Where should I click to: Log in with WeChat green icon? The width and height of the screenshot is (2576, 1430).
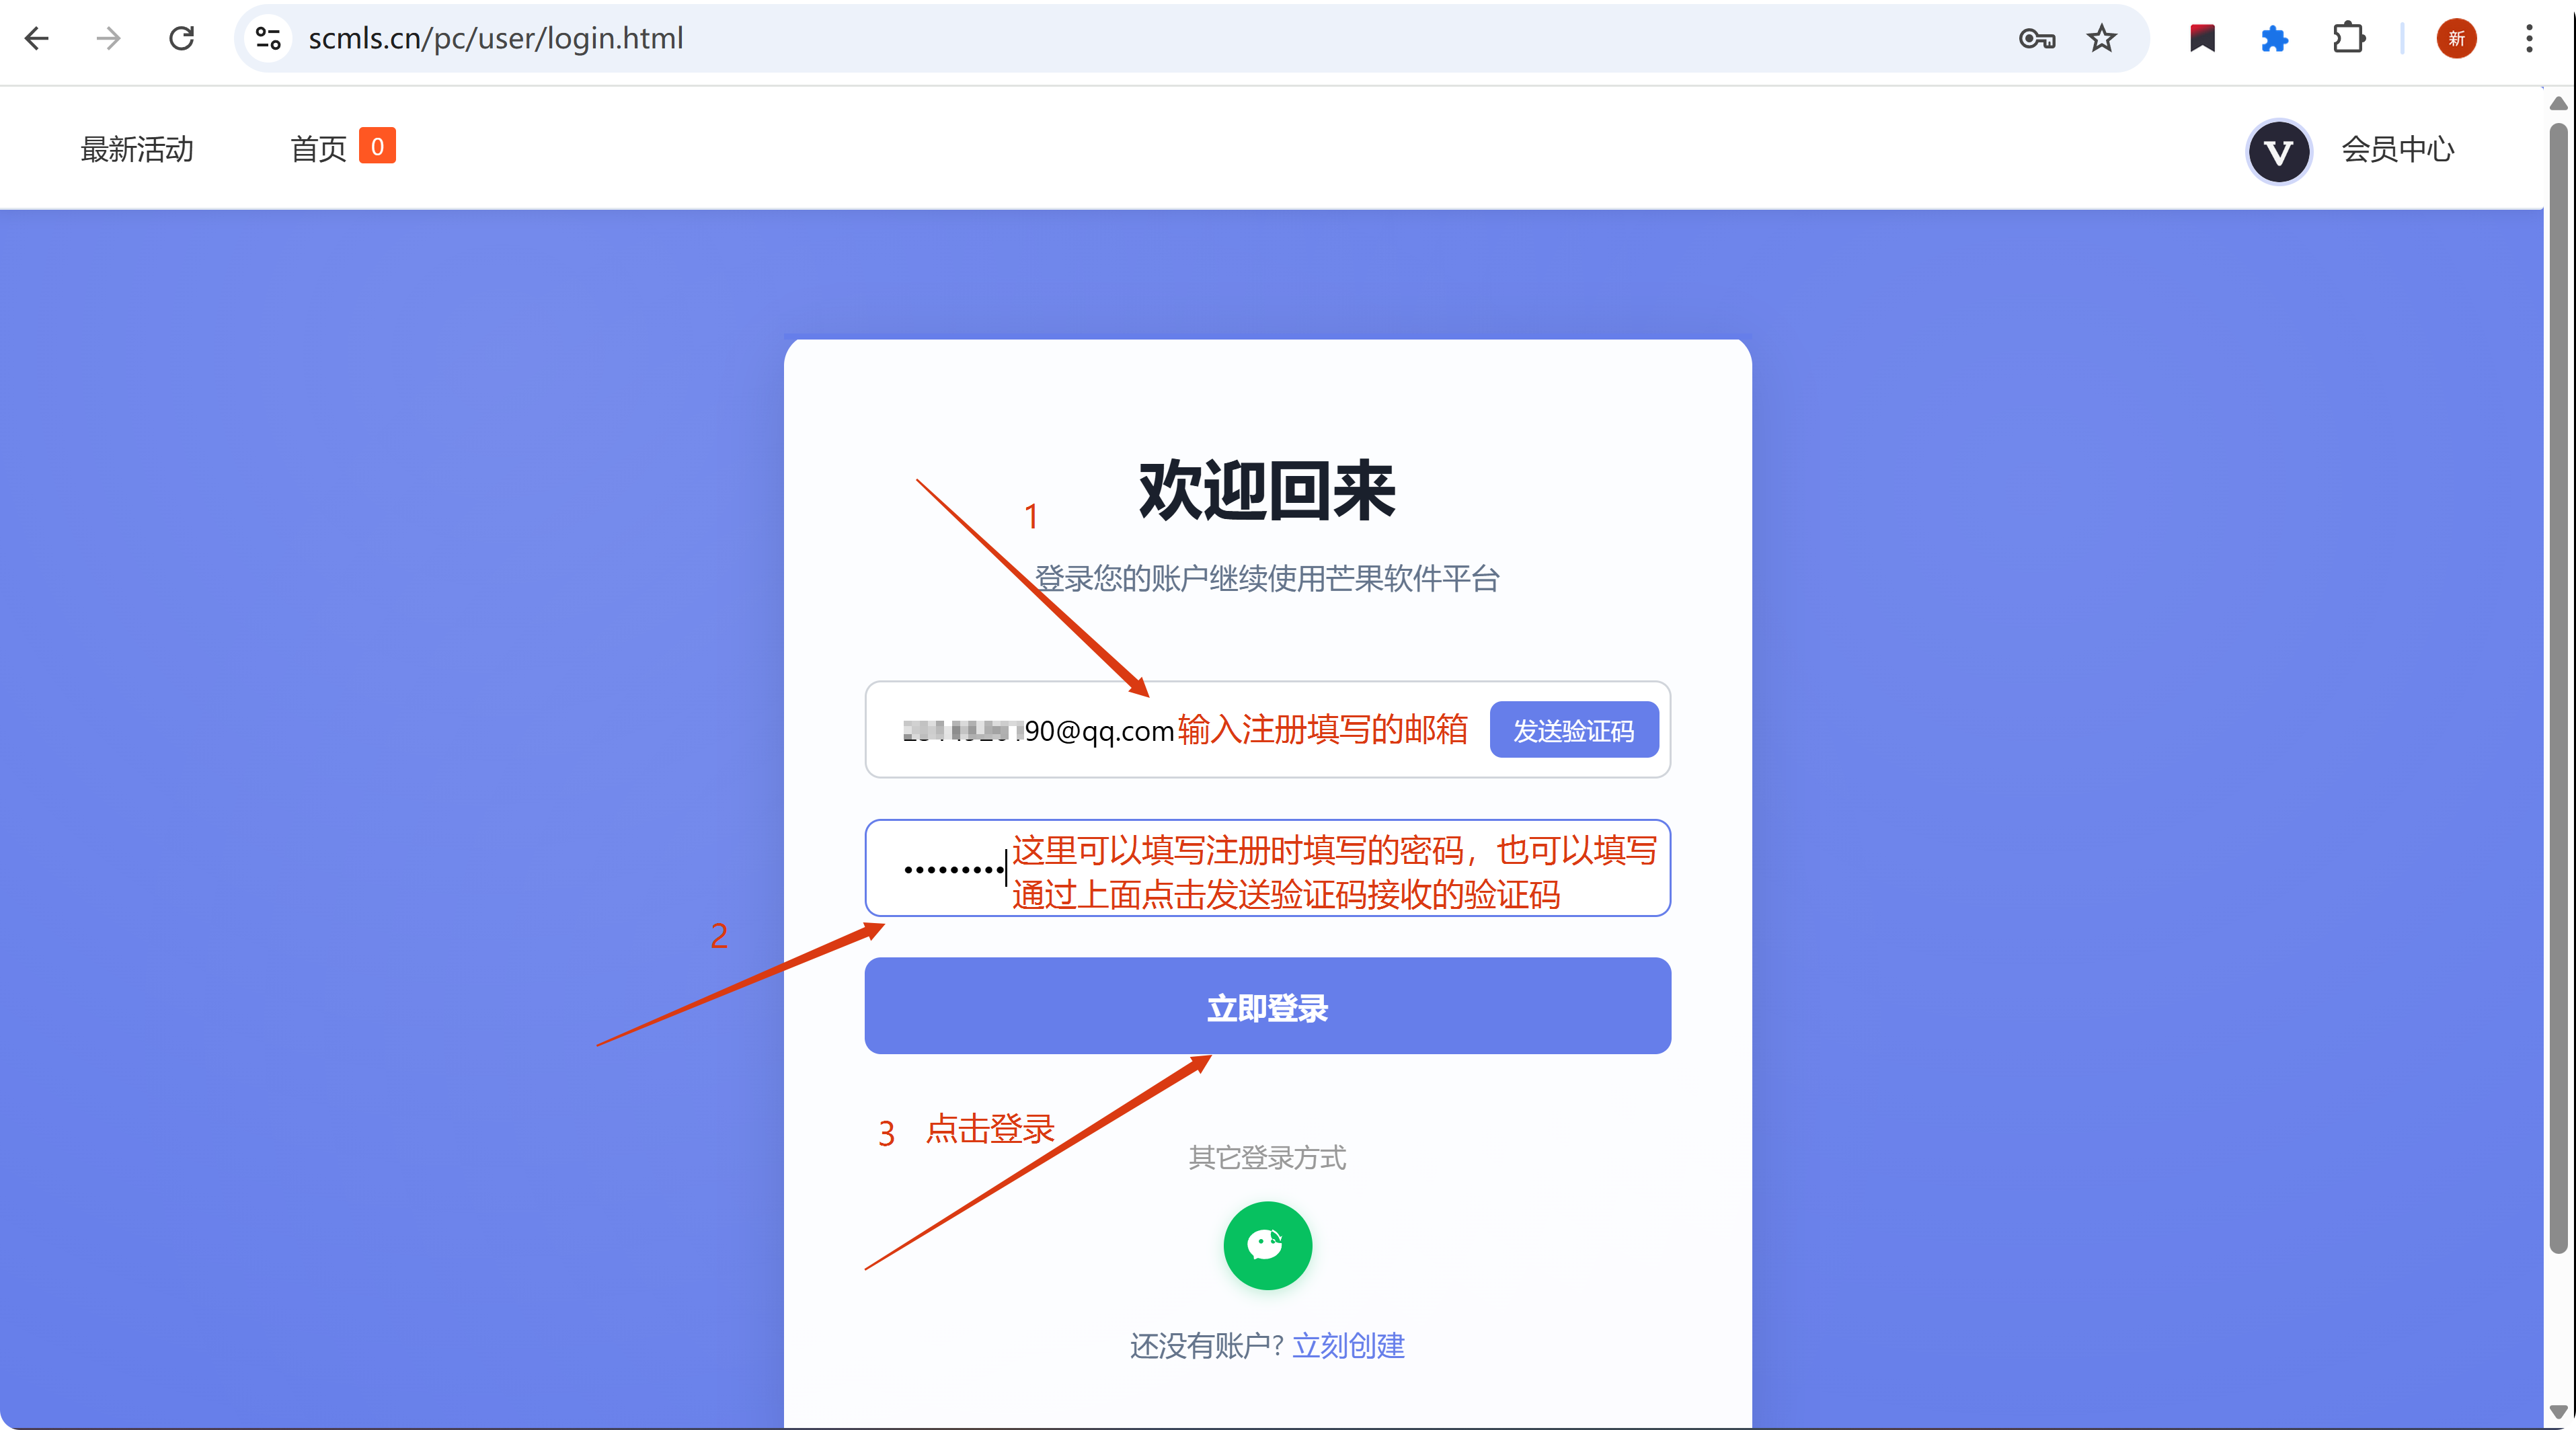[1267, 1245]
